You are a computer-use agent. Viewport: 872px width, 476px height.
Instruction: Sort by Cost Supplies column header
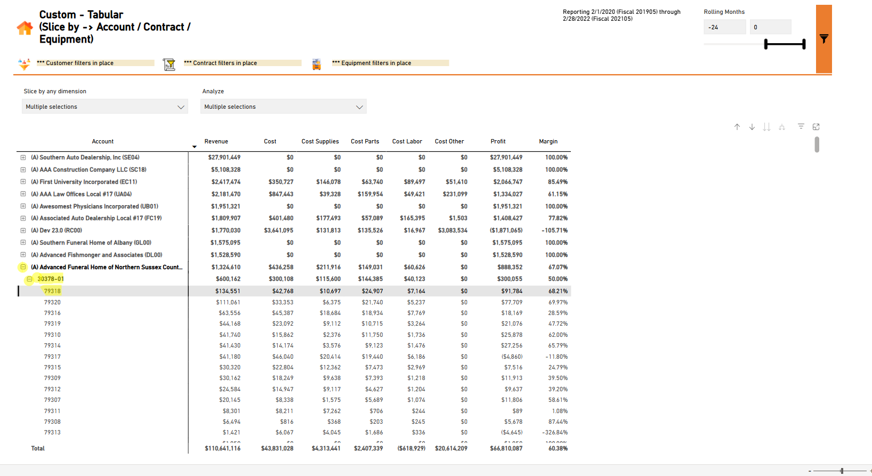point(320,141)
